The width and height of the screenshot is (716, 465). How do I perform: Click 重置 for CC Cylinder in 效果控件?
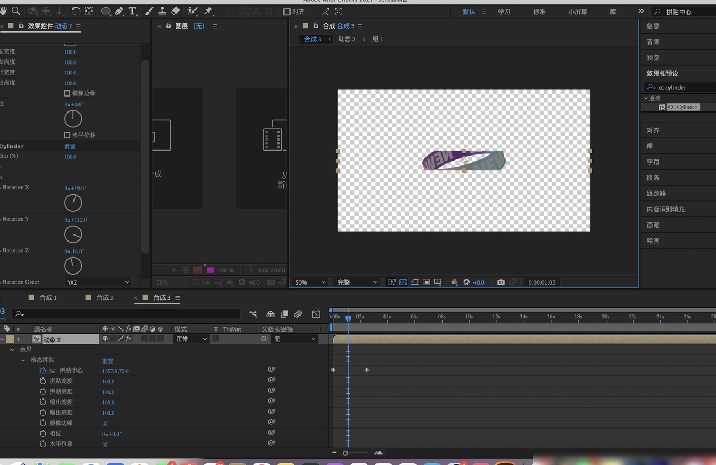[x=70, y=146]
